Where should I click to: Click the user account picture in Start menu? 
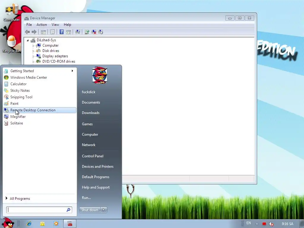click(x=100, y=75)
